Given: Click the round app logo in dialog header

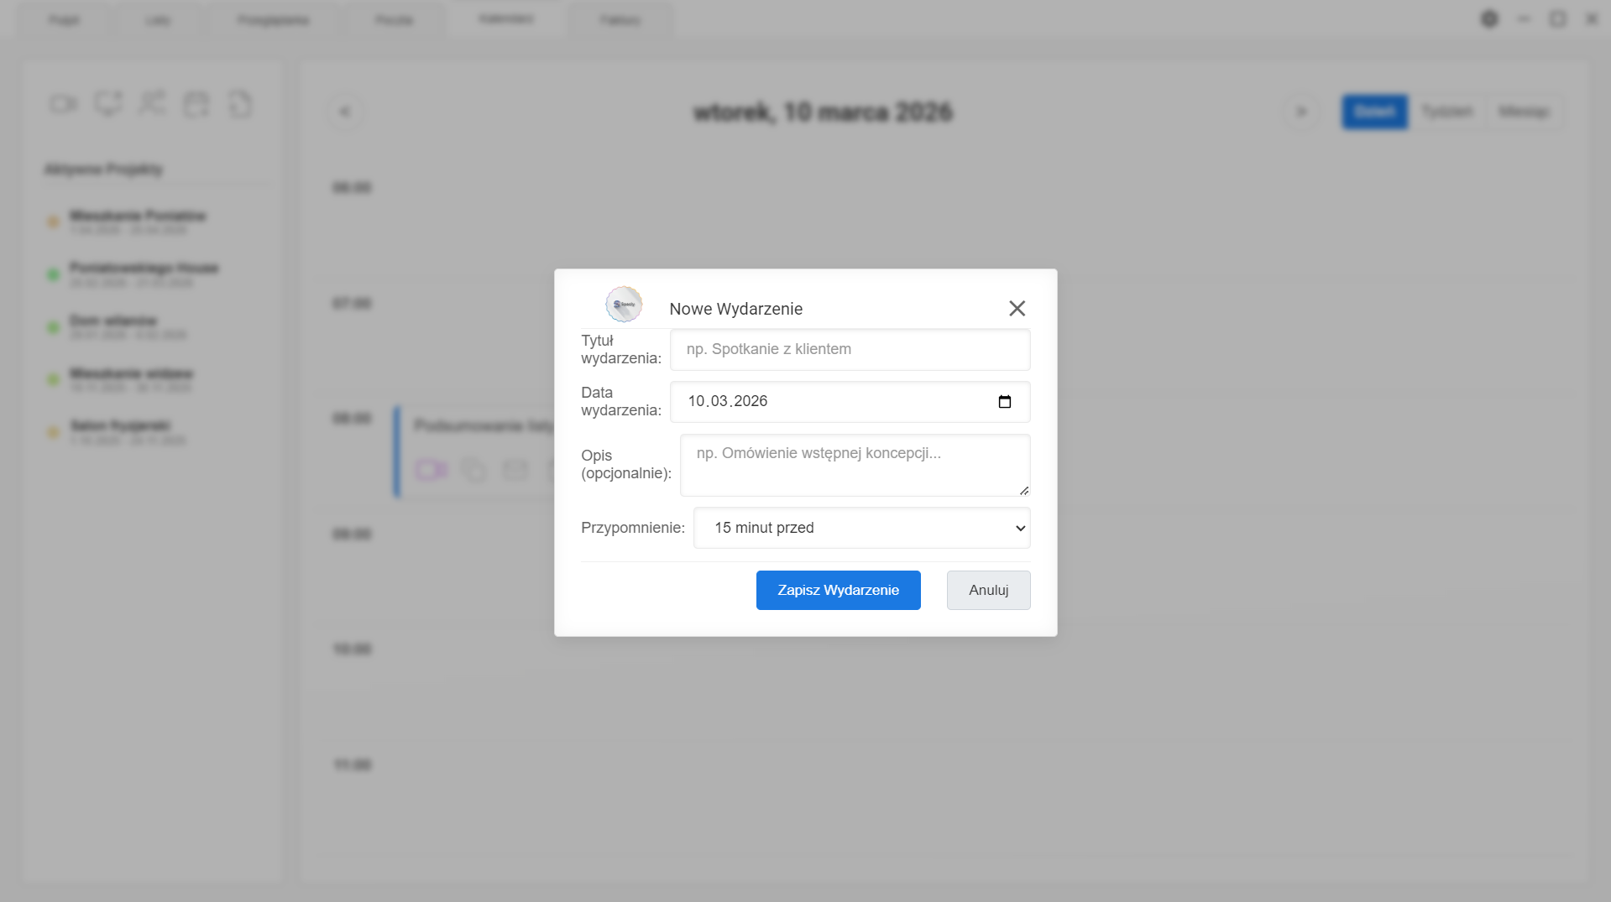Looking at the screenshot, I should 624,305.
